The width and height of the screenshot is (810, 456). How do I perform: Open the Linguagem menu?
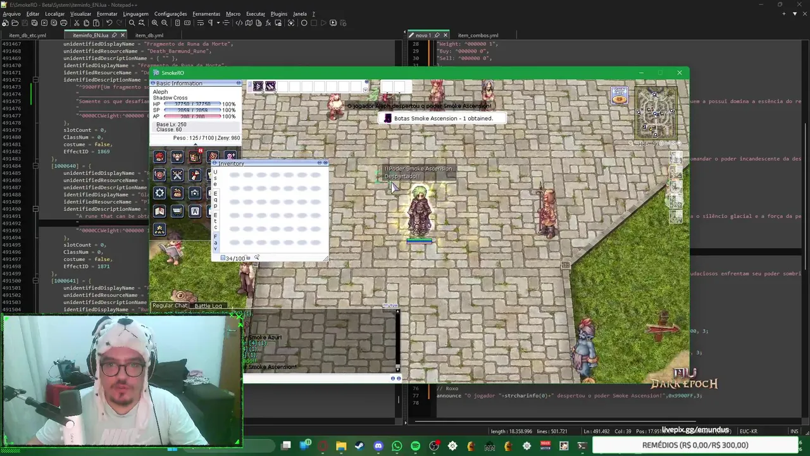(135, 13)
